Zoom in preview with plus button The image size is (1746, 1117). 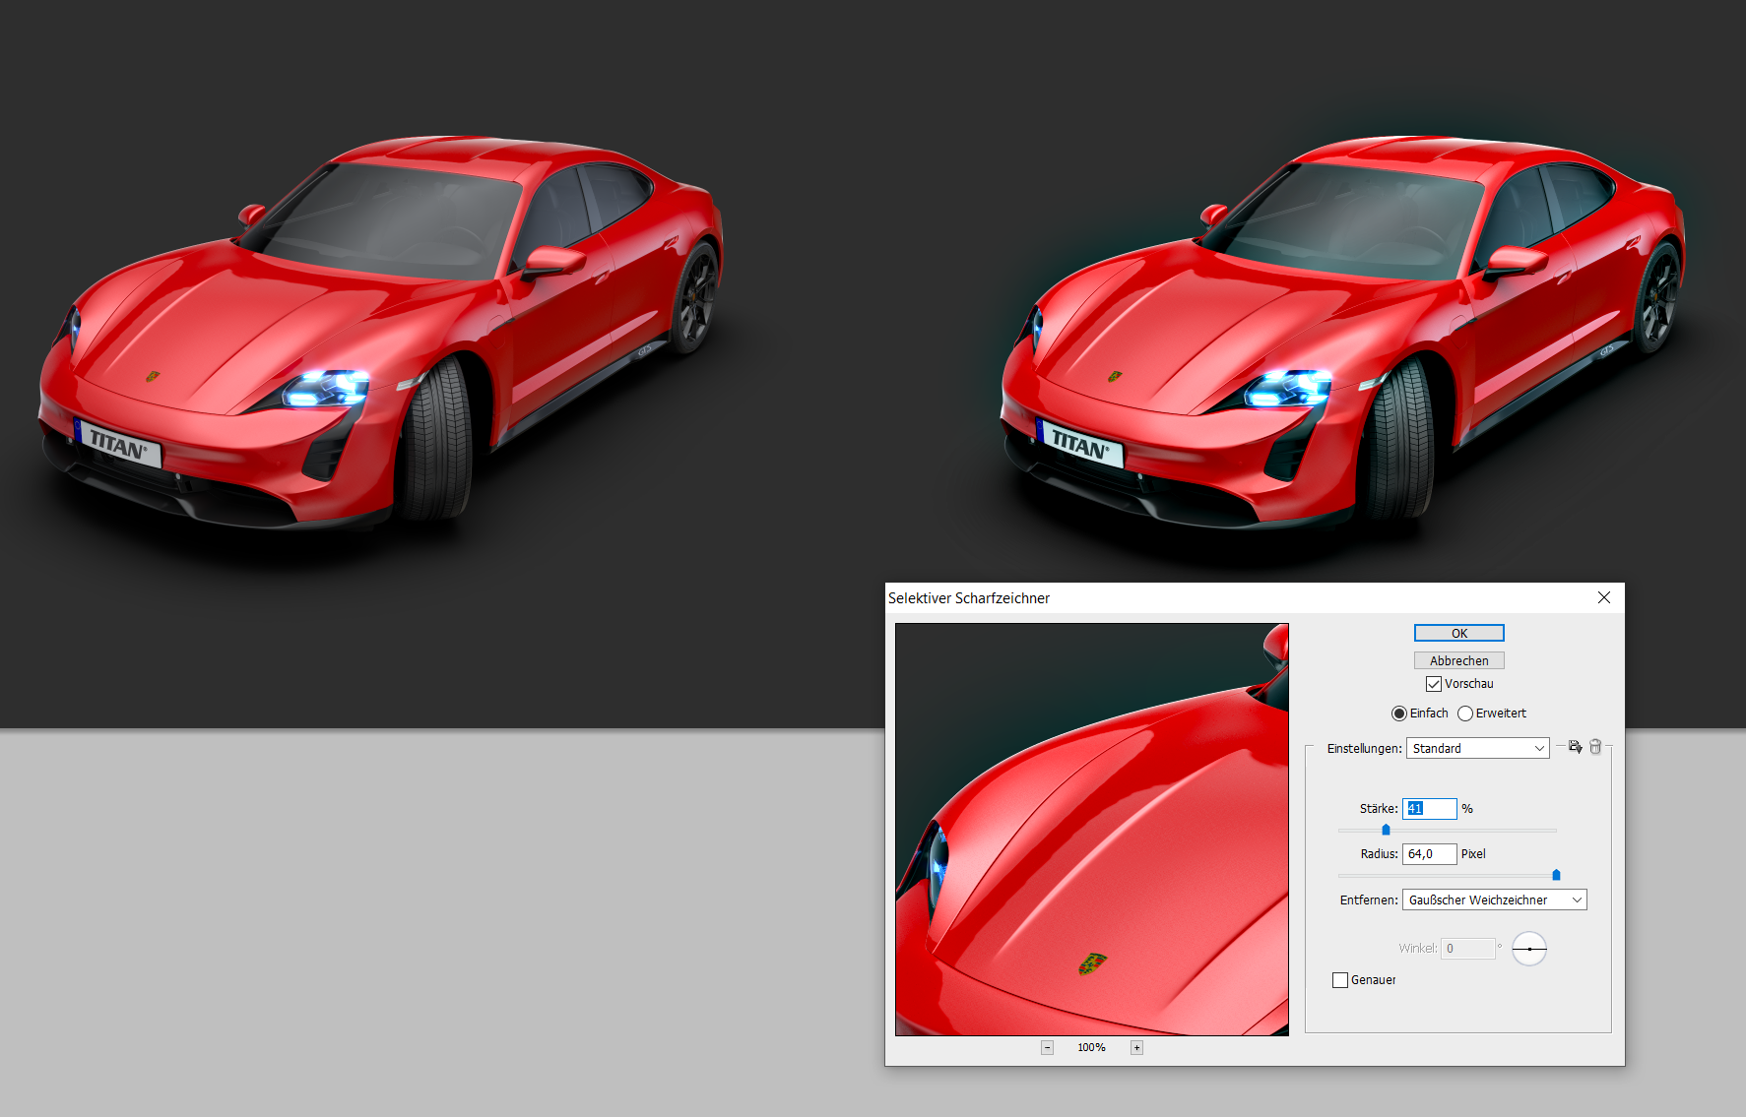tap(1136, 1047)
